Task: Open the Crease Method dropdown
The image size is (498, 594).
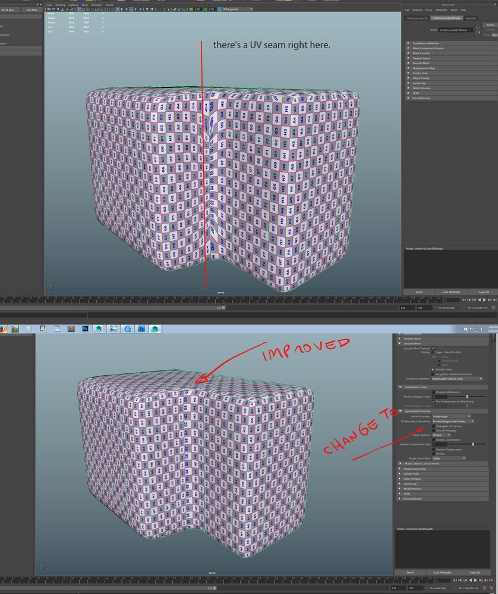Action: 441,435
